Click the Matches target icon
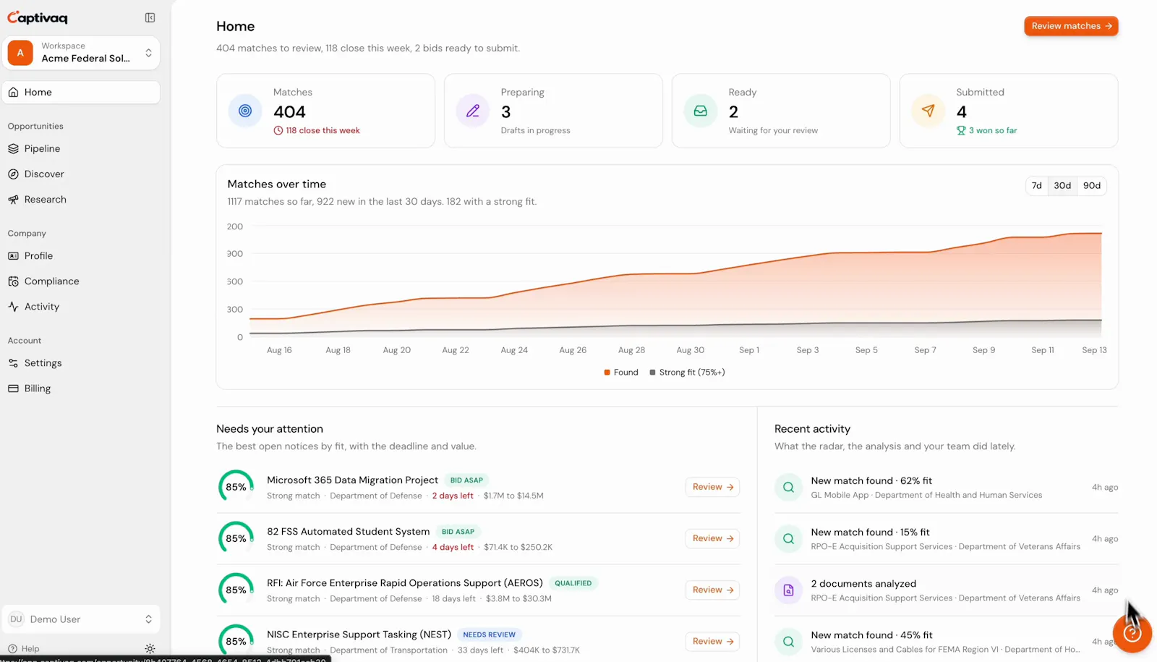 point(245,111)
